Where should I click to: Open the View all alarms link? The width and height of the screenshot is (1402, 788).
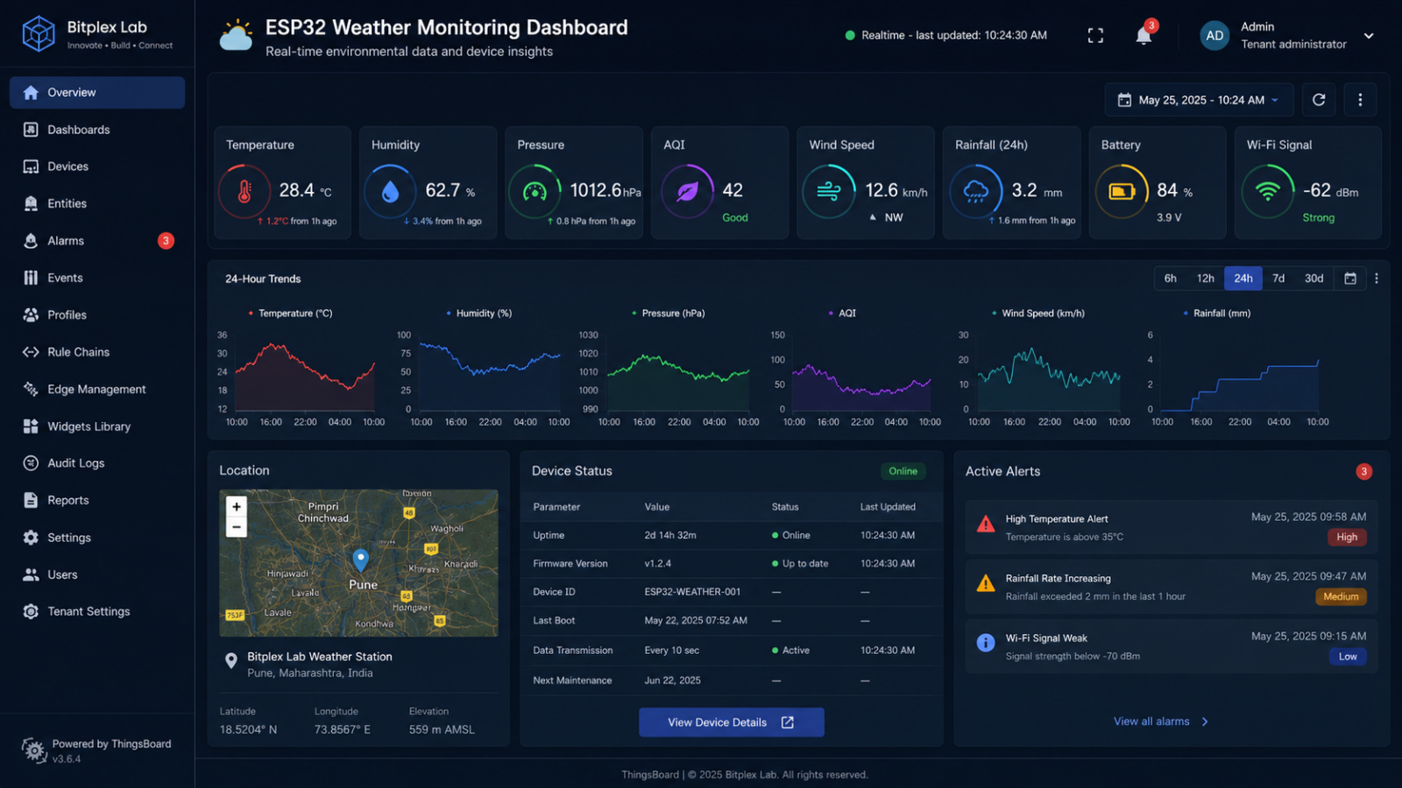point(1161,721)
